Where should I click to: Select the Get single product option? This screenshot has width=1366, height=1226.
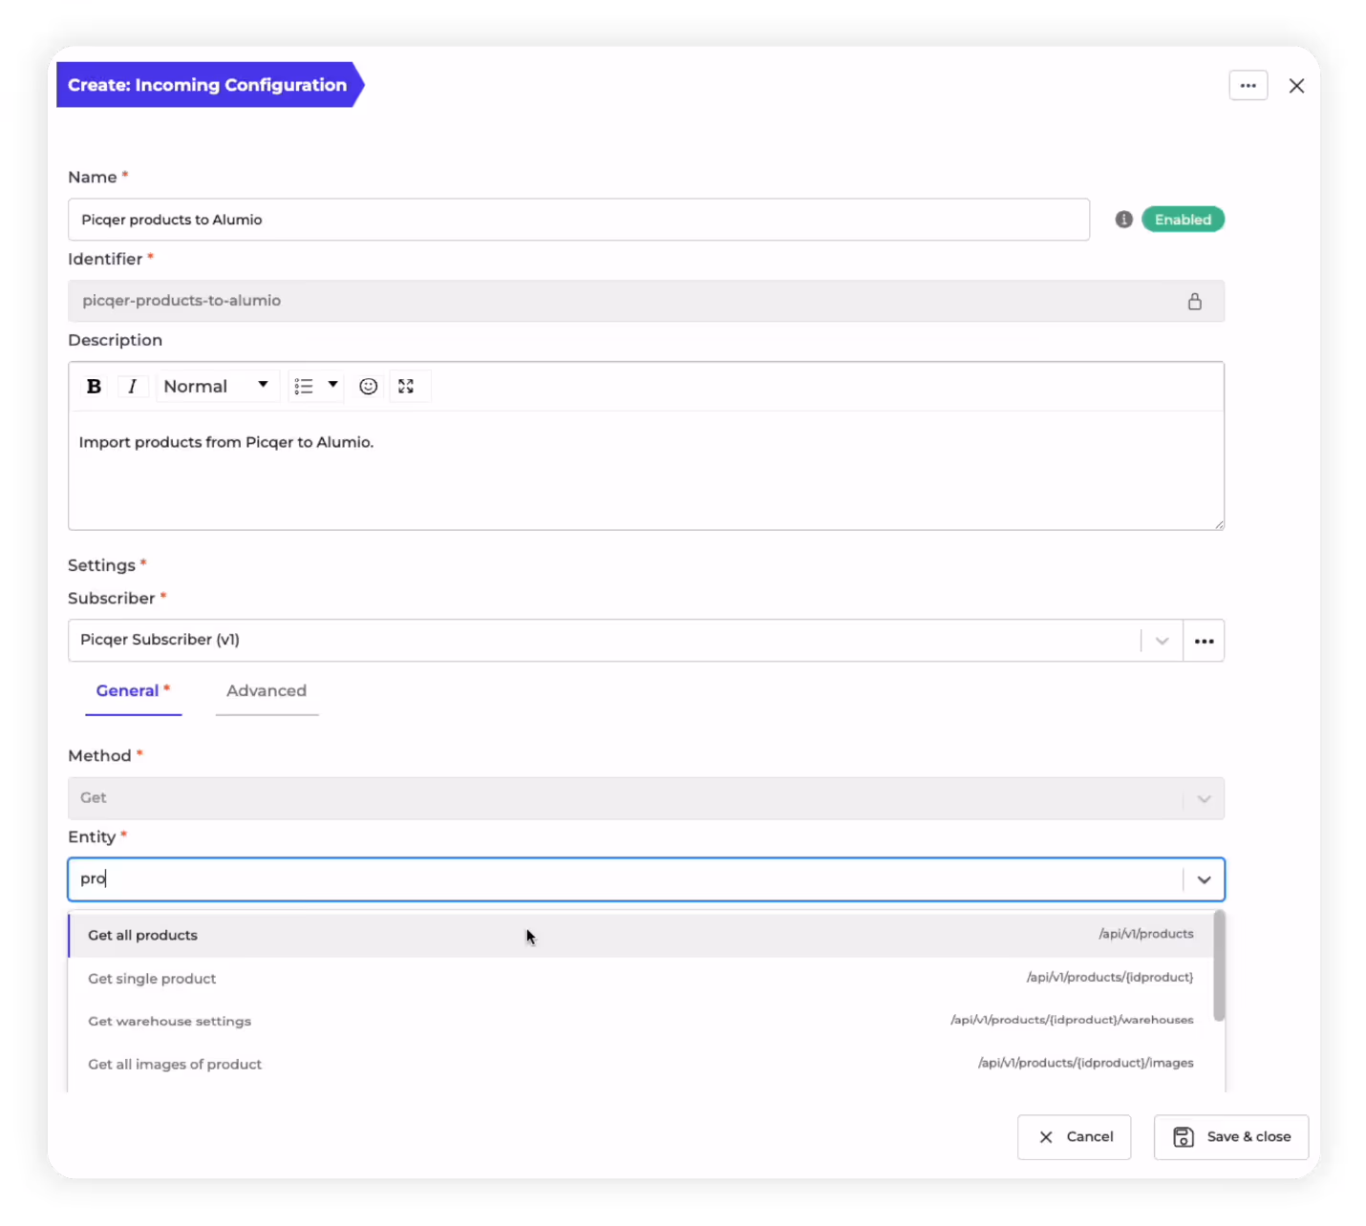641,979
